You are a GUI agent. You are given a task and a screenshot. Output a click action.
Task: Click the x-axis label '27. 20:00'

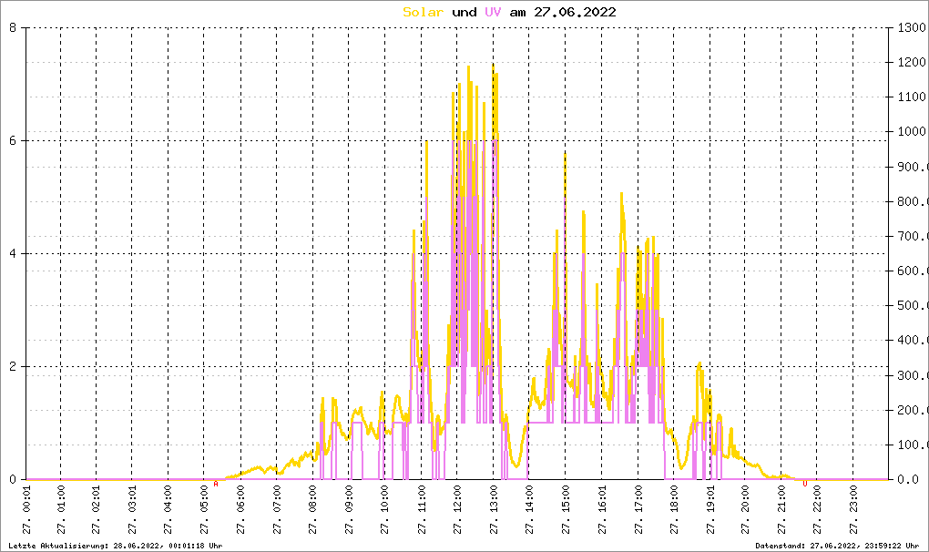click(745, 510)
